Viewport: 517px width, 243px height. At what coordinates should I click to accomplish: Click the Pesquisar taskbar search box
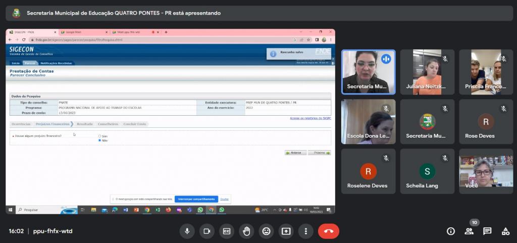(46, 210)
